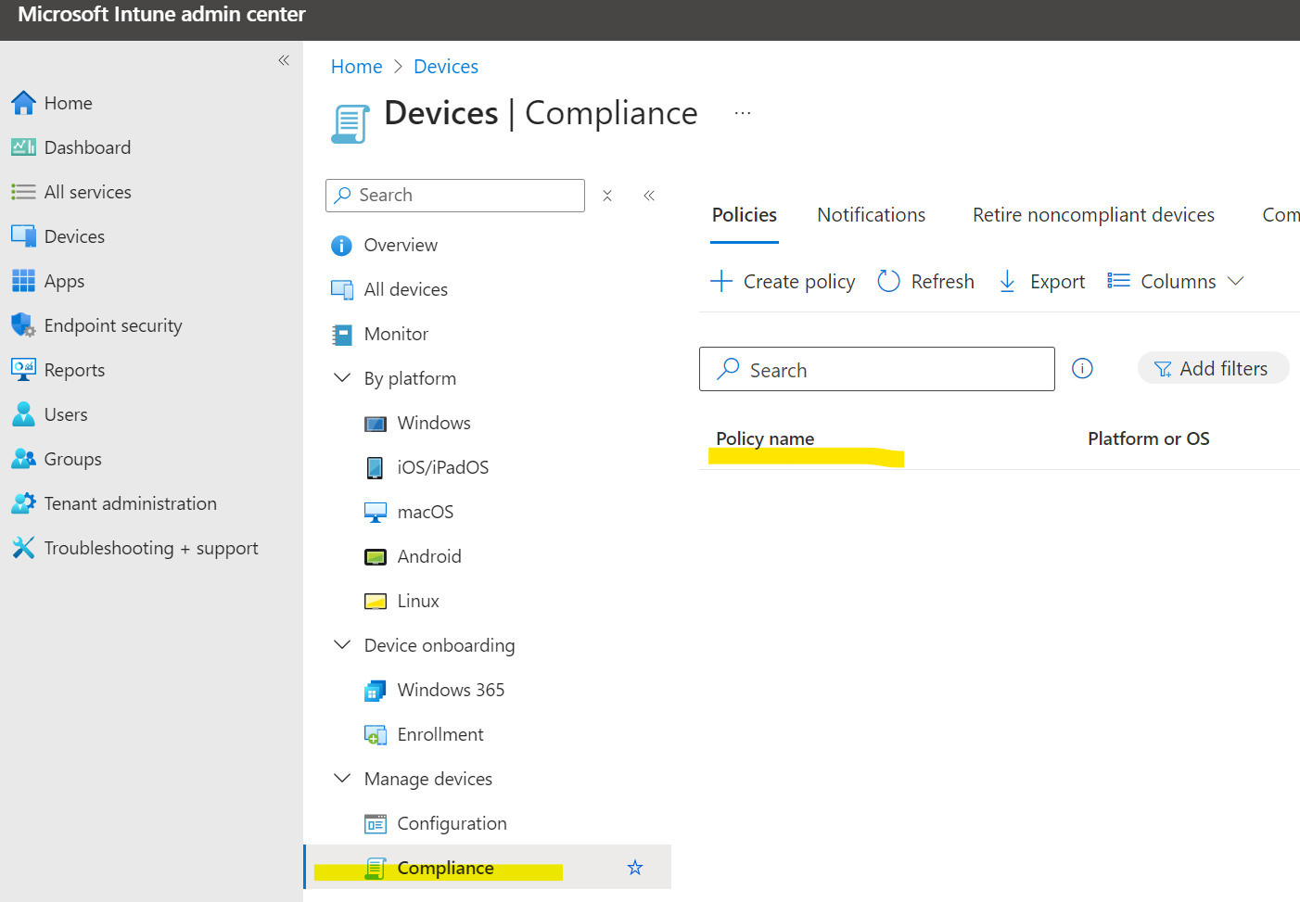
Task: Click the Add filters button
Action: tap(1213, 368)
